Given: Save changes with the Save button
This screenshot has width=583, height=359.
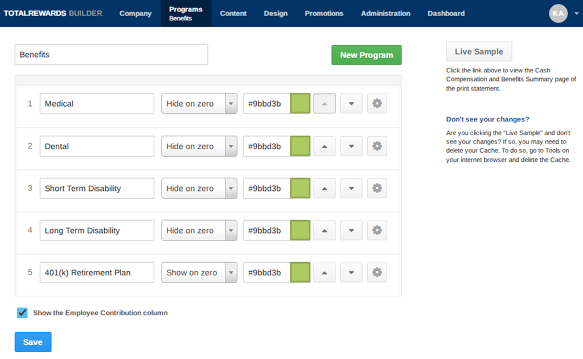Looking at the screenshot, I should [x=33, y=342].
